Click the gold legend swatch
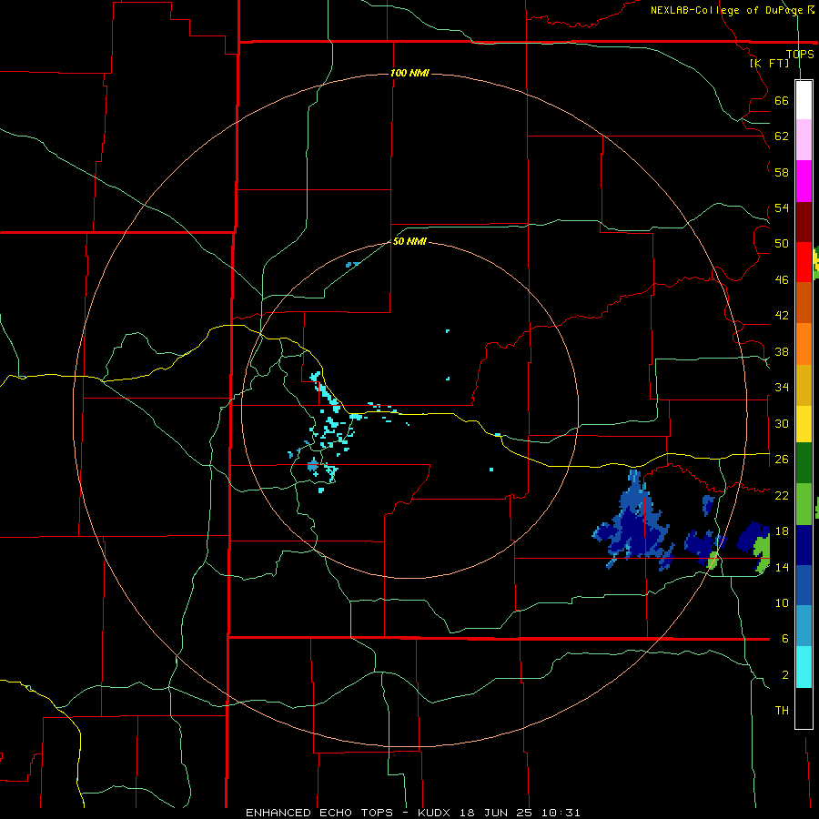 coord(804,385)
